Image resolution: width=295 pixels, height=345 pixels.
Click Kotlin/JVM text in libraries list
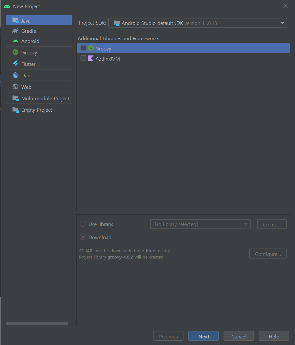(108, 59)
